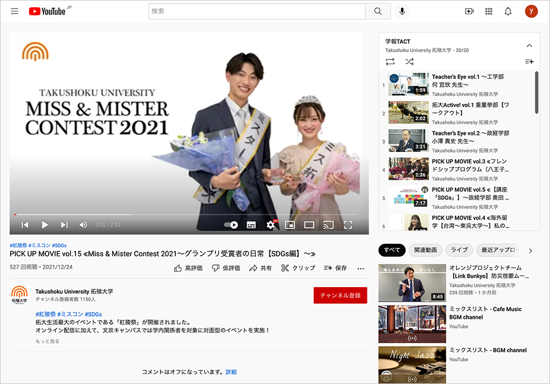Subscribe with チャンネル登録 button
Image resolution: width=550 pixels, height=384 pixels.
click(x=340, y=295)
